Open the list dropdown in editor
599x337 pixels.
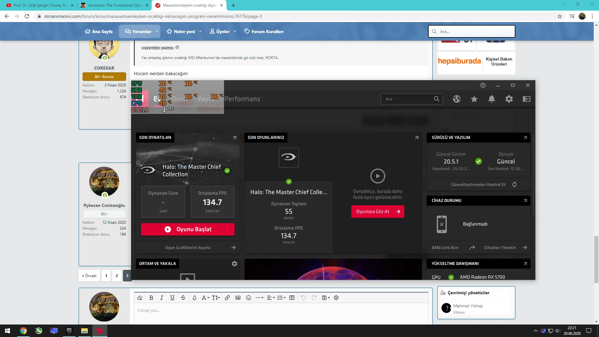(x=281, y=298)
